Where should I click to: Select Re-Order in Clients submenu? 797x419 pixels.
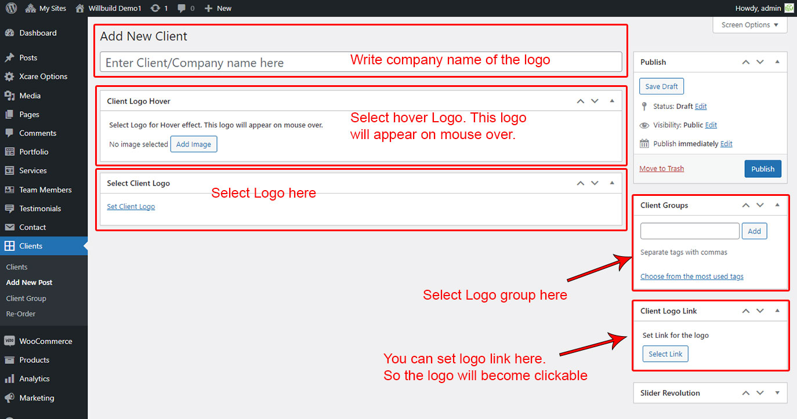(x=21, y=314)
